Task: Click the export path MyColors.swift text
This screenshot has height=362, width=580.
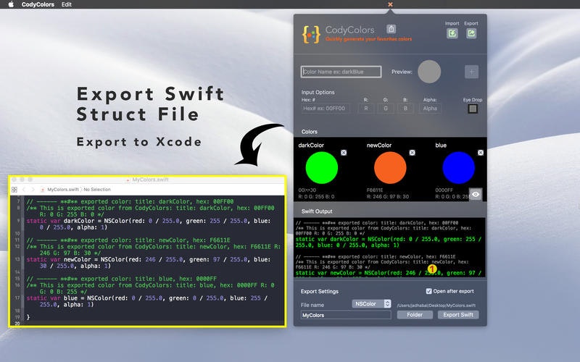Action: pyautogui.click(x=436, y=306)
